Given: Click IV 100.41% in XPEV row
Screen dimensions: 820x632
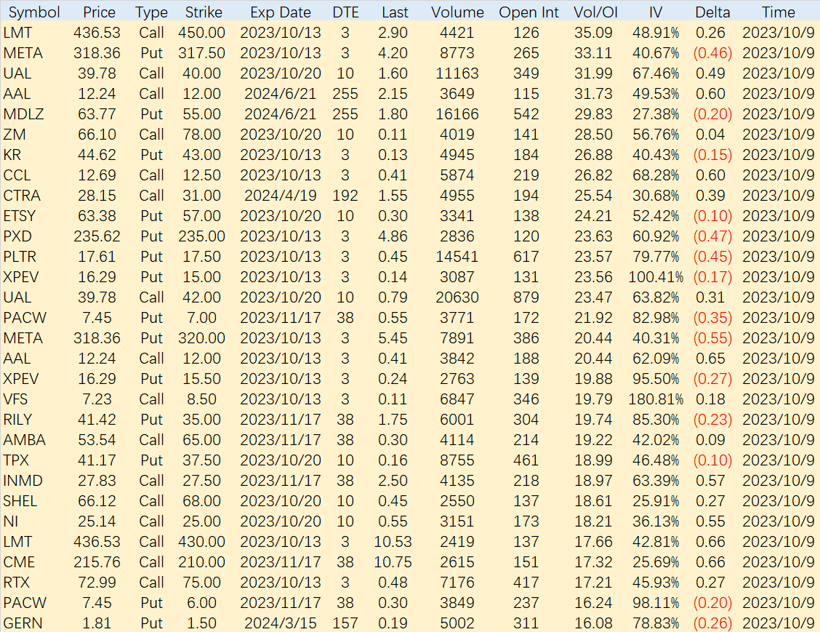Looking at the screenshot, I should pos(656,277).
